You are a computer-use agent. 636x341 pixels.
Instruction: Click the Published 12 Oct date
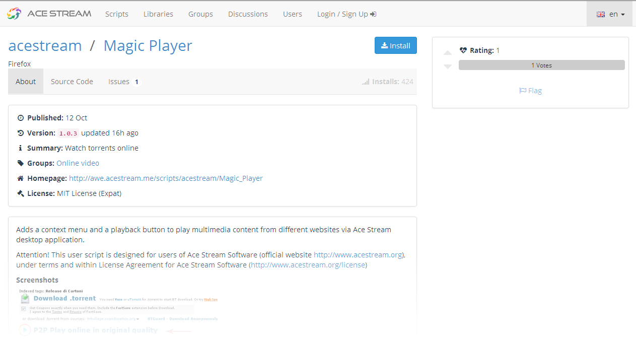(76, 118)
